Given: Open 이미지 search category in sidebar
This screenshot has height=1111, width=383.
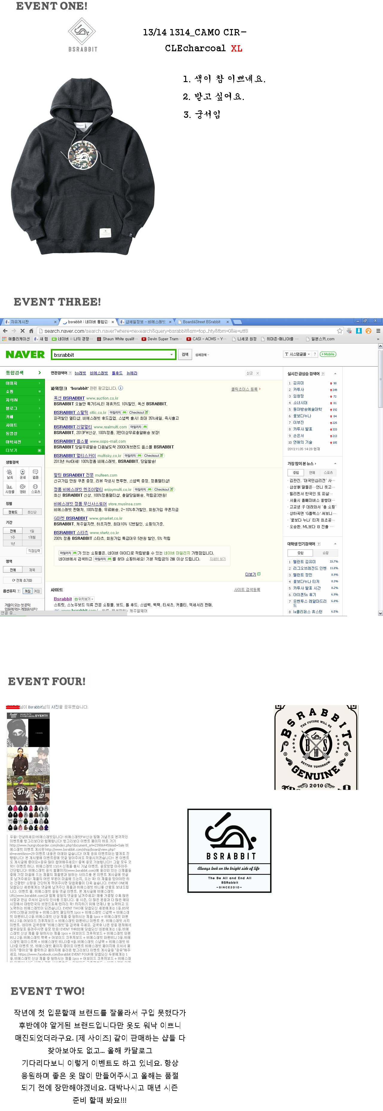Looking at the screenshot, I should tap(22, 383).
